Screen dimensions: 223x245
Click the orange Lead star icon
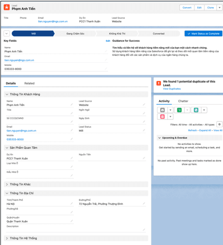tap(7, 7)
